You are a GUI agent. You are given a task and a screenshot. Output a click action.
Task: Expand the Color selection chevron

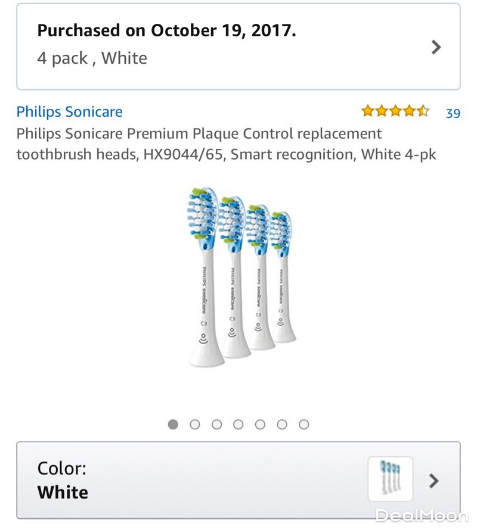(434, 480)
